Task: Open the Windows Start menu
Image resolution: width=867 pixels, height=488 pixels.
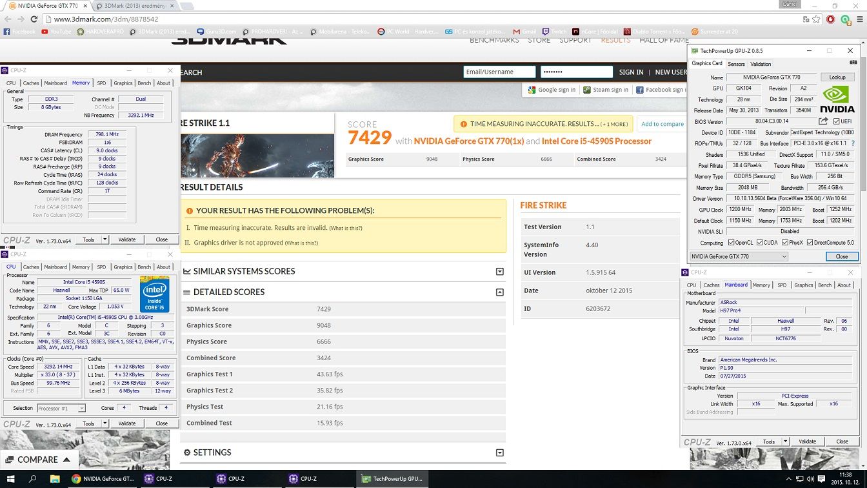Action: coord(12,479)
